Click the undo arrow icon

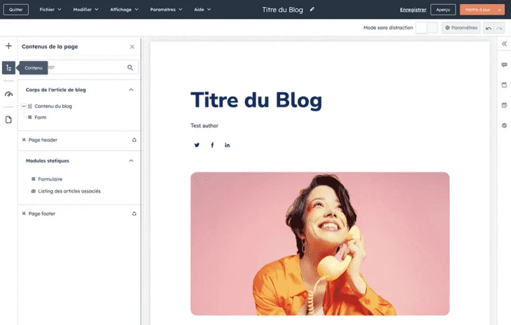(488, 28)
